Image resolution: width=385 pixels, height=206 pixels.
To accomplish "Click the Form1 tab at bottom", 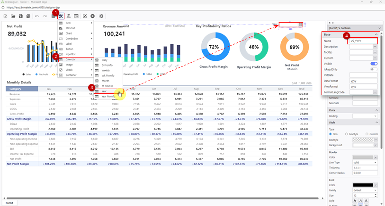I will coord(9,203).
